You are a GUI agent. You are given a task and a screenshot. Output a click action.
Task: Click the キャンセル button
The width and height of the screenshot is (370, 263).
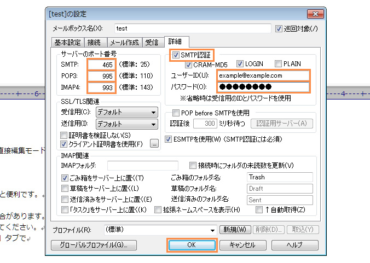243,245
